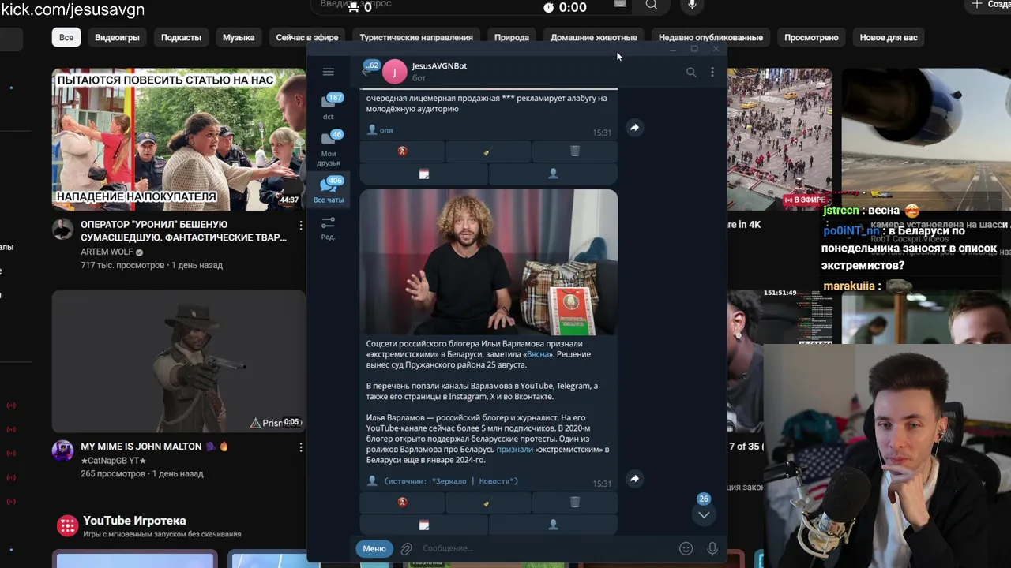
Task: Select the dct chat folder
Action: [x=329, y=106]
